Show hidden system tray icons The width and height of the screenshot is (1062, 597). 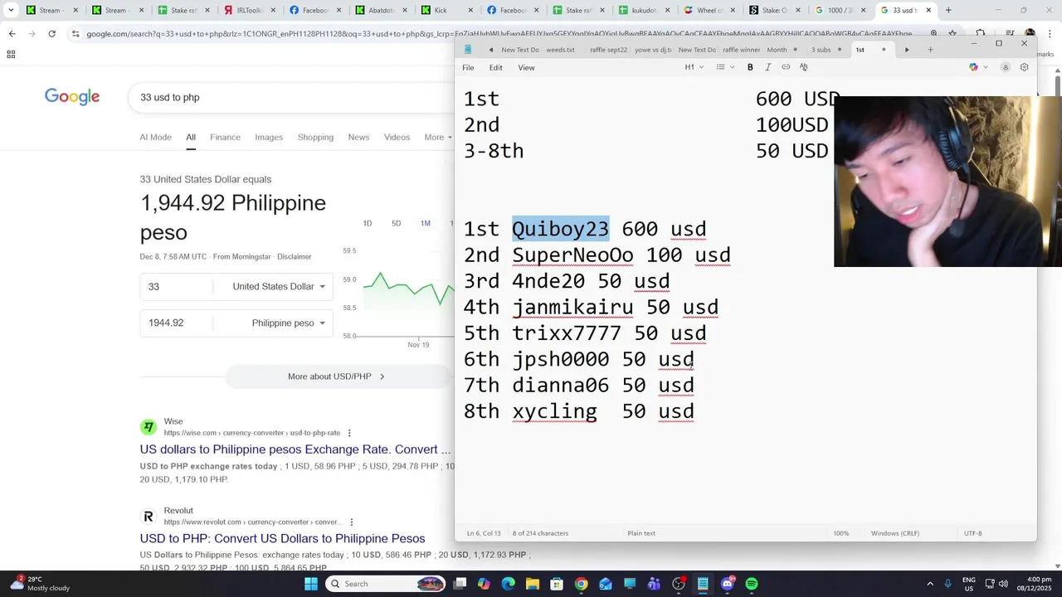(930, 584)
